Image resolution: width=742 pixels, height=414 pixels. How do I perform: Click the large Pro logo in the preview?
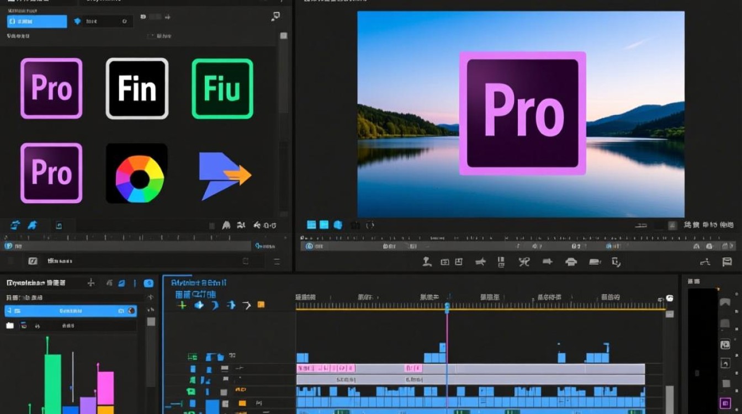tap(522, 113)
